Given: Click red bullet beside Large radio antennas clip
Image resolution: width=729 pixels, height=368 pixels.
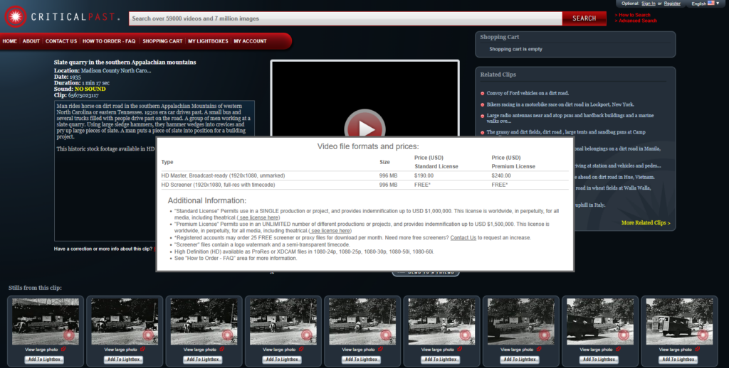Looking at the screenshot, I should coord(482,116).
